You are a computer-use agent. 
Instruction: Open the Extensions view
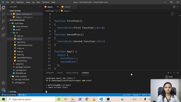point(3,35)
